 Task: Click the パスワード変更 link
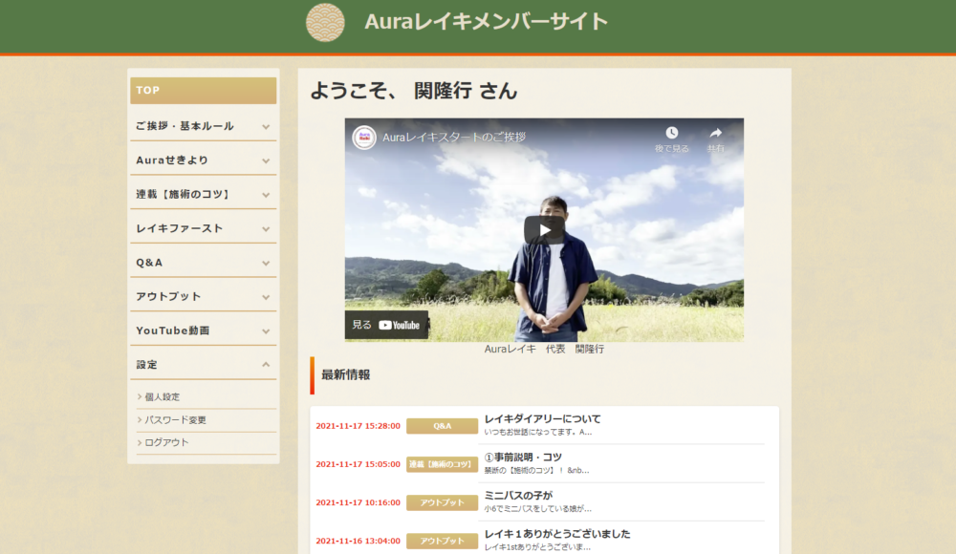click(175, 420)
